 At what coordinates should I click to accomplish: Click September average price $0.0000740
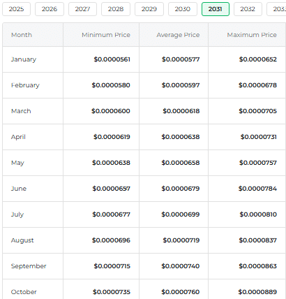181,266
